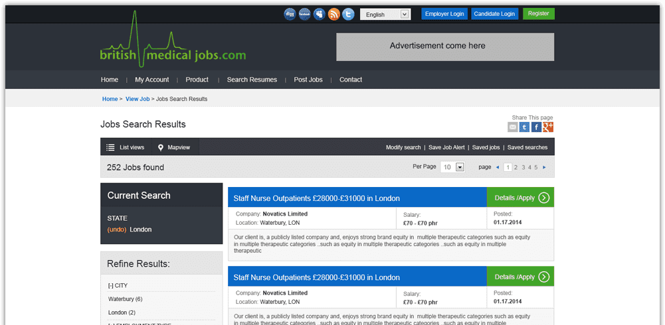Open My Account in main navigation
Viewport: 665px width, 325px height.
tap(152, 80)
